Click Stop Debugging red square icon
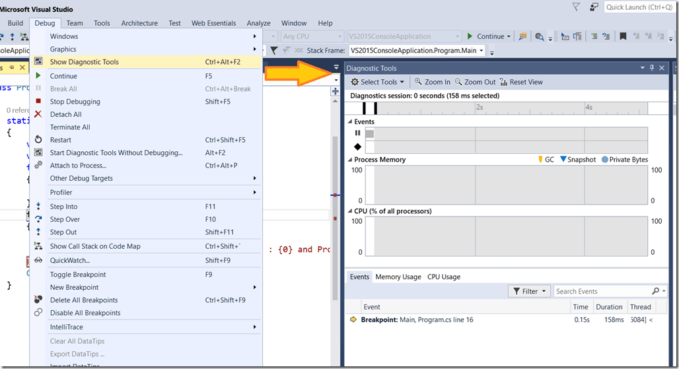This screenshot has width=679, height=369. pyautogui.click(x=38, y=102)
